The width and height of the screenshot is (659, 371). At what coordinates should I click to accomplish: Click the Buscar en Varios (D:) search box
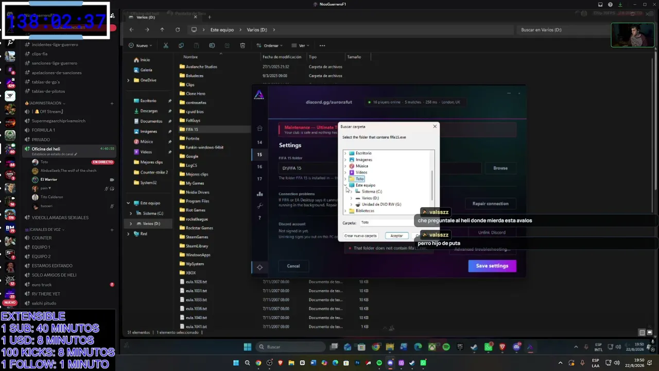(561, 30)
